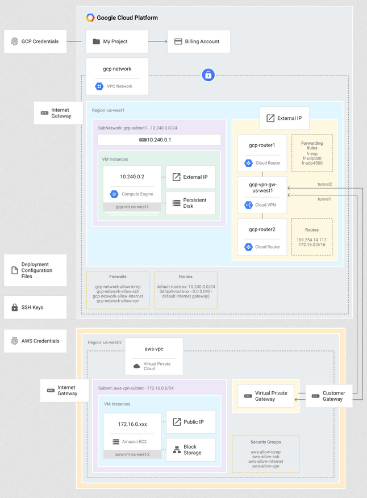The image size is (367, 498).
Task: Click the 169.254.14.117 route entry
Action: tap(312, 240)
